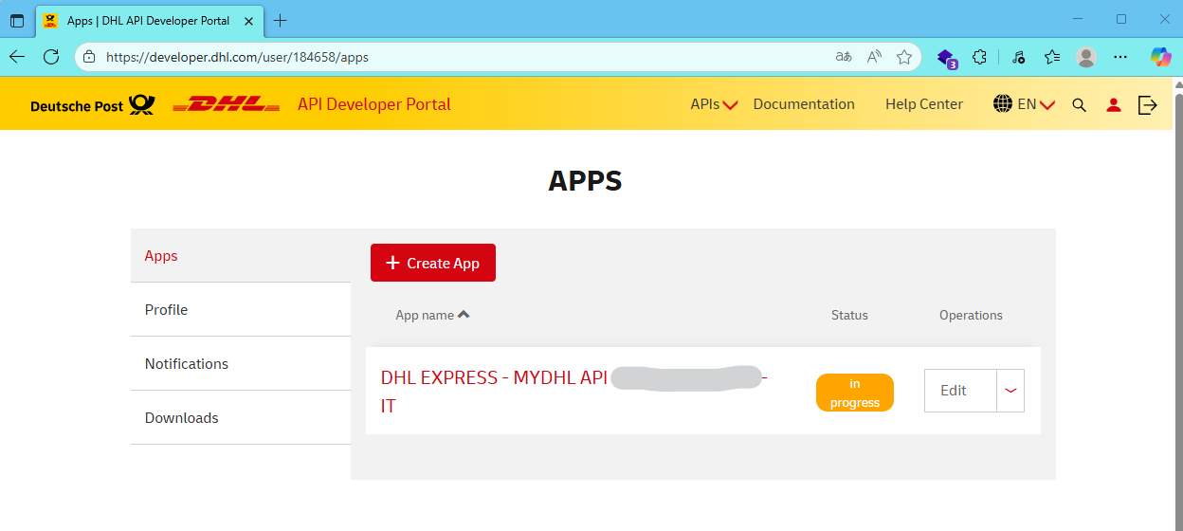Screen dimensions: 1183x531
Task: Click the DHL logo in the header
Action: coord(226,104)
